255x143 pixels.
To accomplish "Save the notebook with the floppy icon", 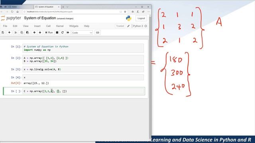I will [3, 33].
